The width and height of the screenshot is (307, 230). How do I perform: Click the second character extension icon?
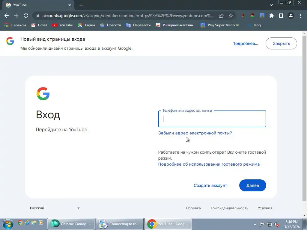pos(252,16)
